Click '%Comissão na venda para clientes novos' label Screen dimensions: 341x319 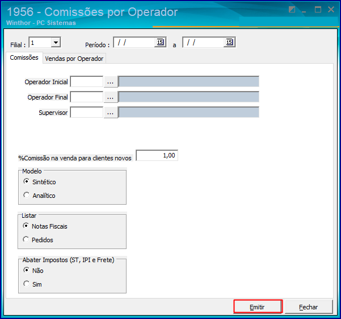[x=75, y=158]
